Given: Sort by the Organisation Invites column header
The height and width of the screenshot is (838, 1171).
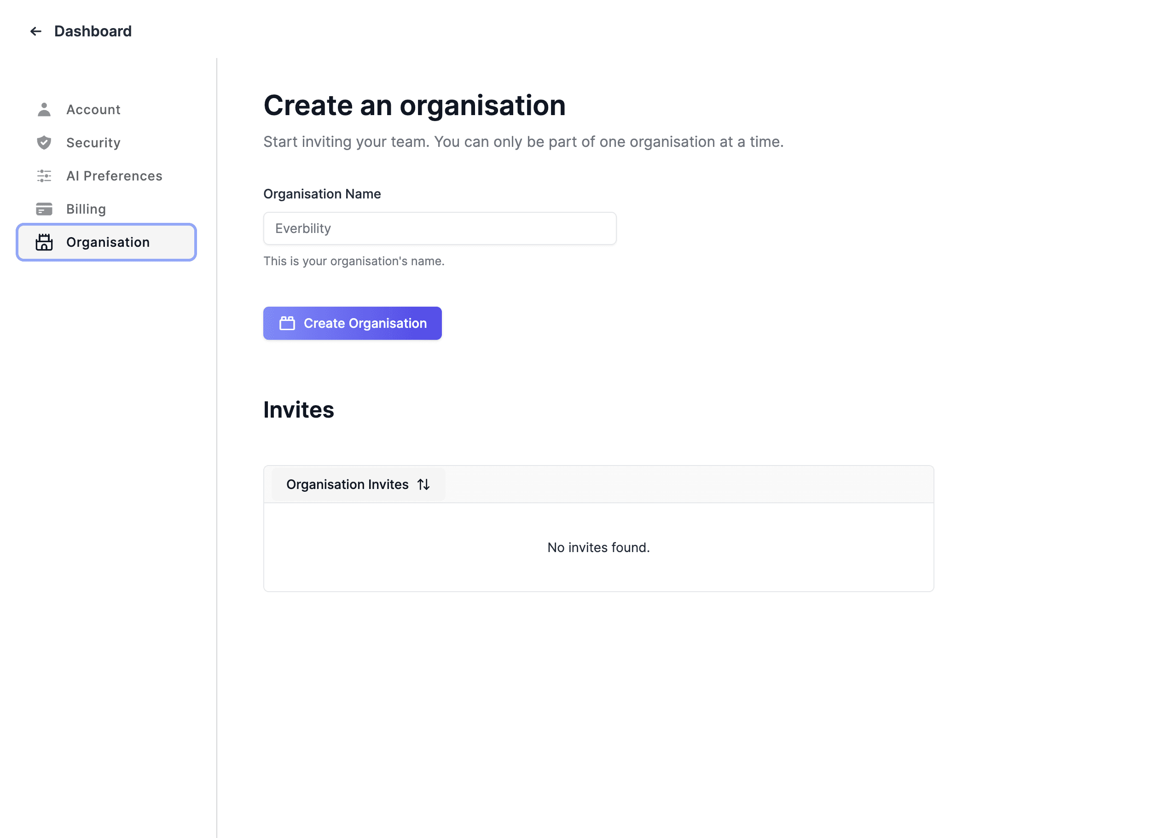Looking at the screenshot, I should click(347, 484).
